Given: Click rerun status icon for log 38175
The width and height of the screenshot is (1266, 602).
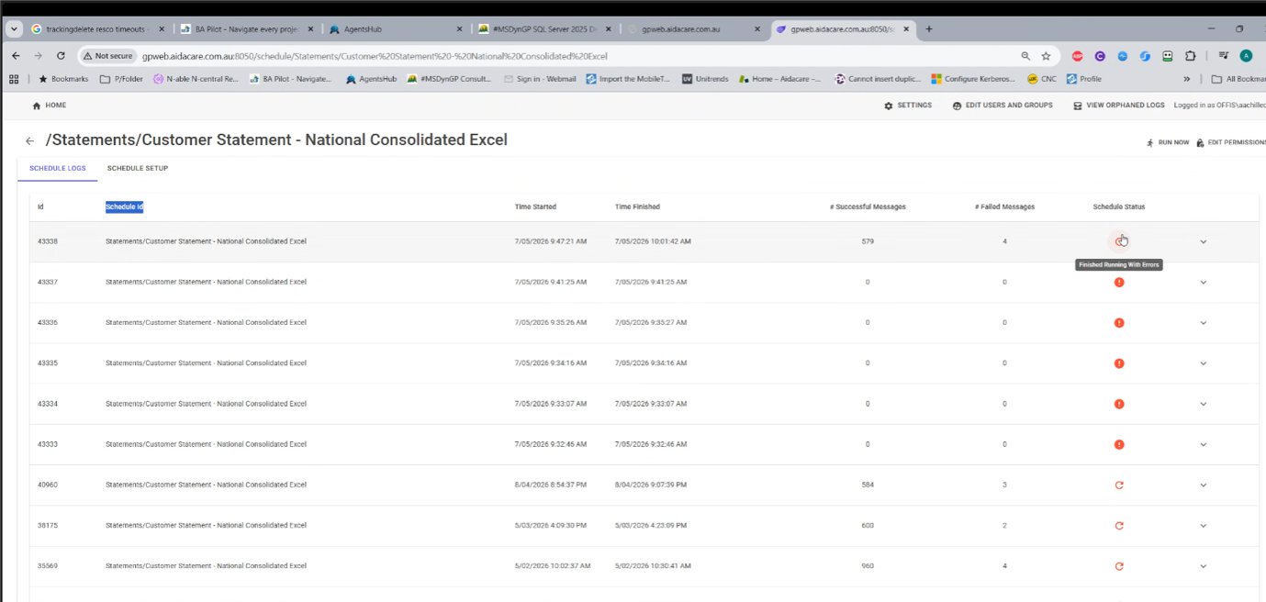Looking at the screenshot, I should [1119, 526].
